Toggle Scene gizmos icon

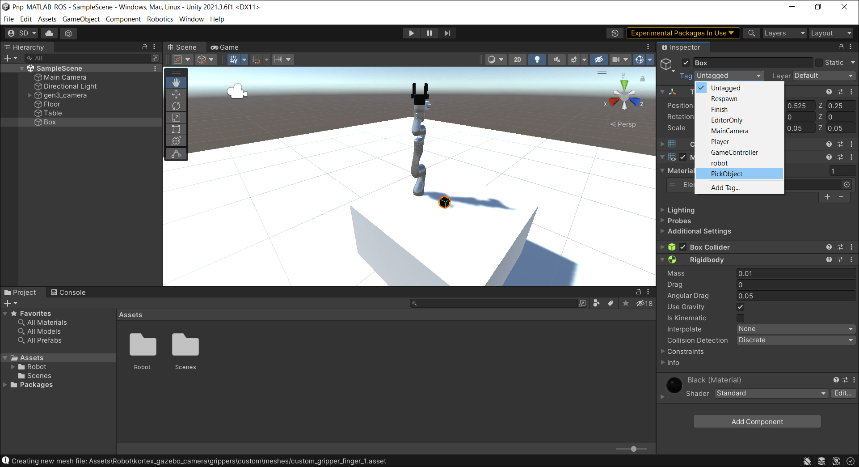click(x=640, y=59)
